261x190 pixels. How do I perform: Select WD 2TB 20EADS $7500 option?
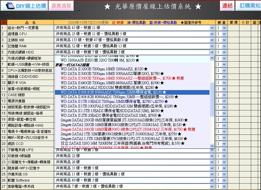(132, 115)
